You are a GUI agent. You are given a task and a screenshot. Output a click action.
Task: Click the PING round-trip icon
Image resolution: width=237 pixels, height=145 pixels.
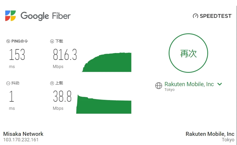[x=8, y=41]
